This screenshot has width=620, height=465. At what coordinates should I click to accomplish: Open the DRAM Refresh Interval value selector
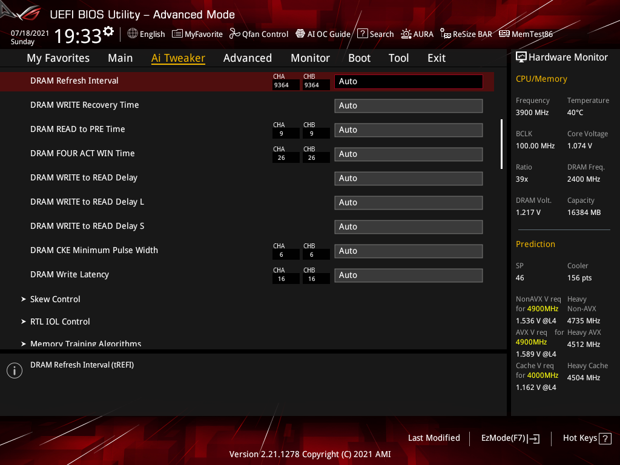(x=408, y=81)
